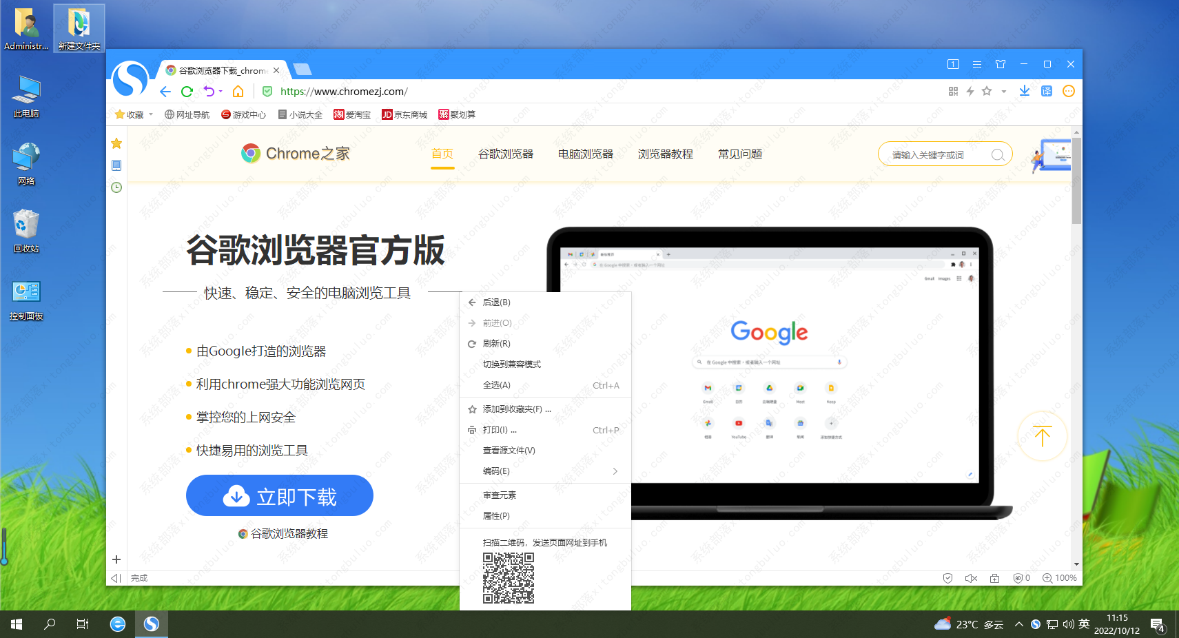Expand the gray dropdown arrow beside the toolbar star

1004,91
